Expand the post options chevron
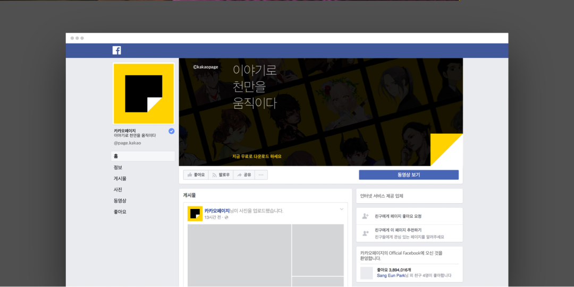The image size is (574, 287). pyautogui.click(x=342, y=210)
